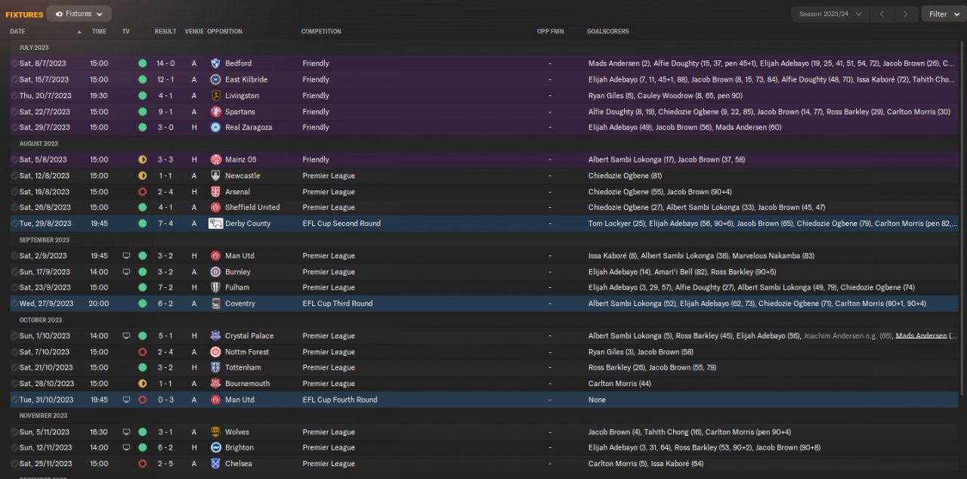Open the Fixtures view dropdown
Image resolution: width=967 pixels, height=479 pixels.
79,14
